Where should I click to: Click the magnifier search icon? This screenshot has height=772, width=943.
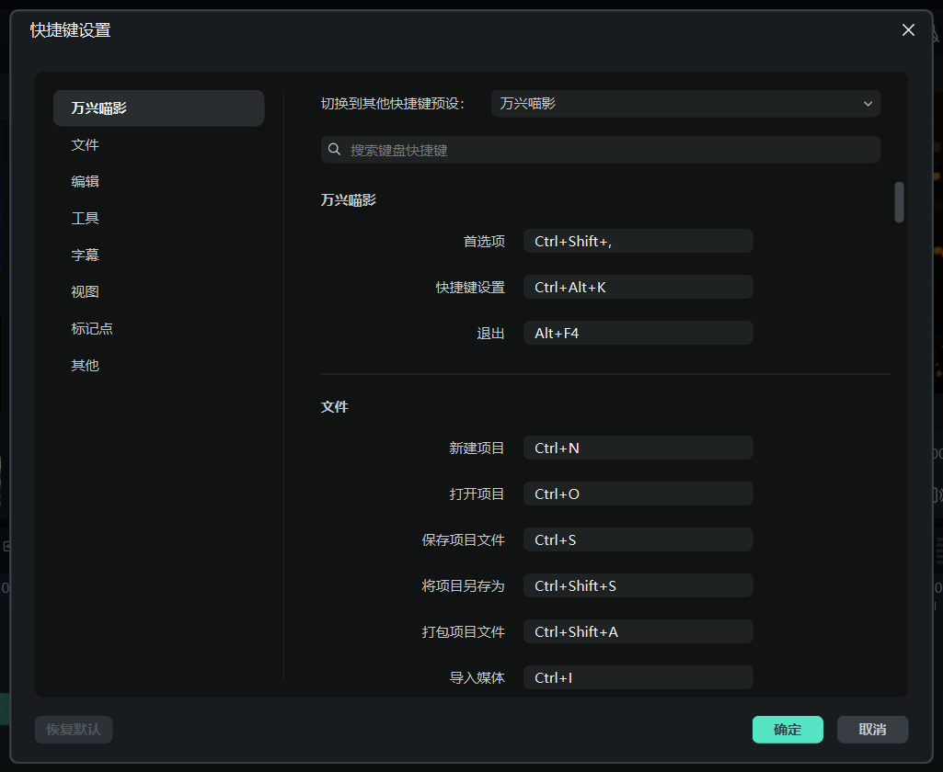[x=334, y=149]
